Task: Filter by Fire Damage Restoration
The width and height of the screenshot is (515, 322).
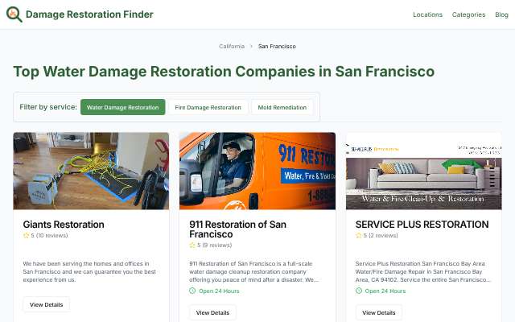Action: pos(208,107)
